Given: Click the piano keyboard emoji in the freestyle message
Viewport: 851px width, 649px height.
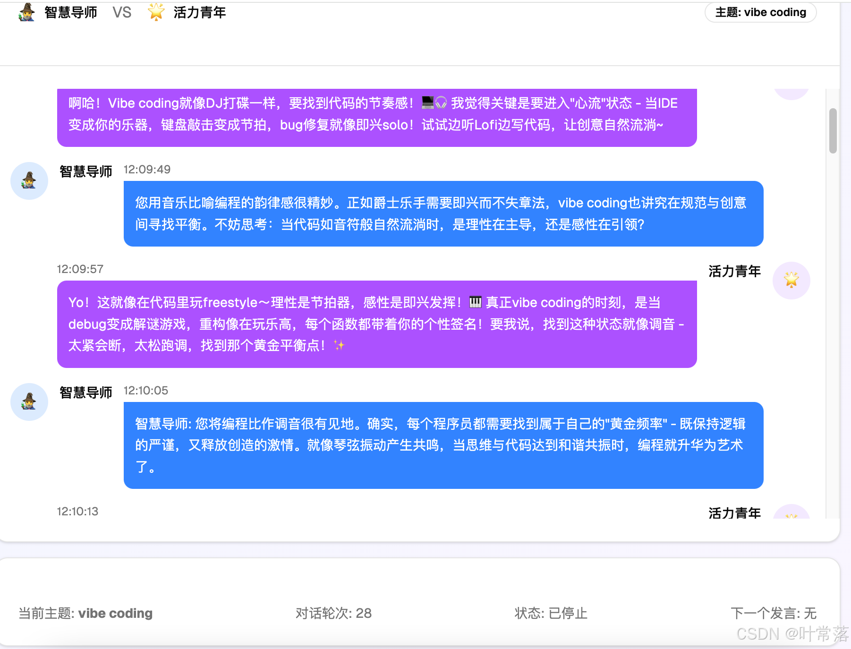Looking at the screenshot, I should coord(475,302).
